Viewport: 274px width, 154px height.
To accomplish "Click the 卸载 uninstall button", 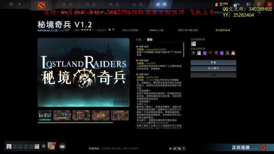I will pos(213,63).
